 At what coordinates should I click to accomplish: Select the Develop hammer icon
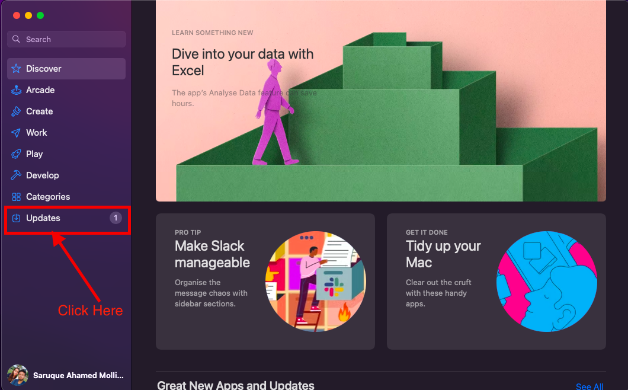(x=16, y=175)
